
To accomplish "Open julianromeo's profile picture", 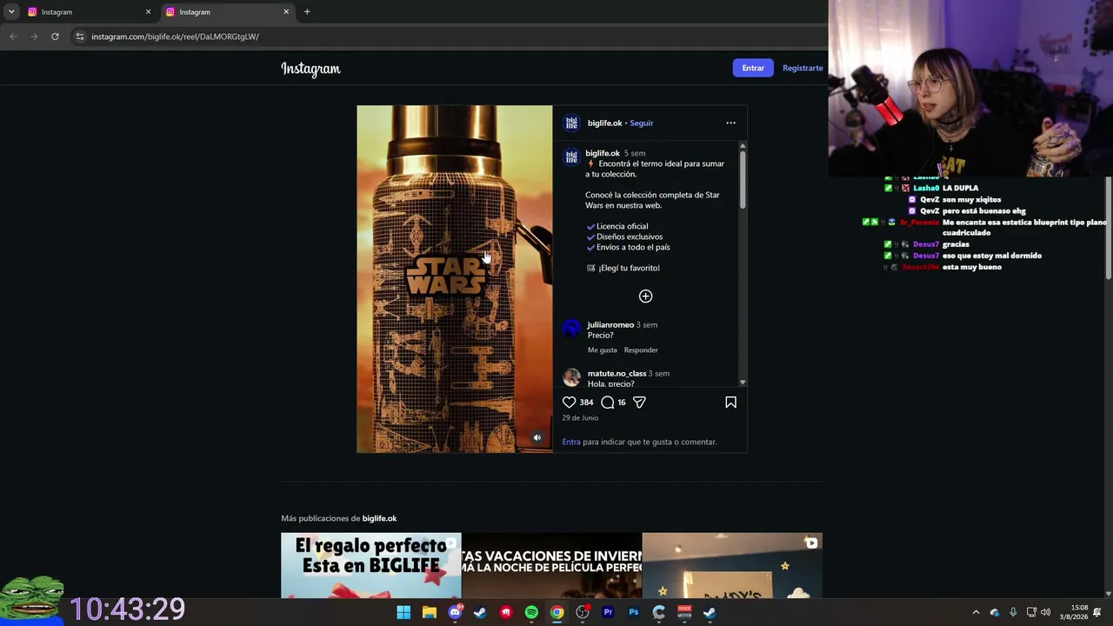I will tap(571, 329).
